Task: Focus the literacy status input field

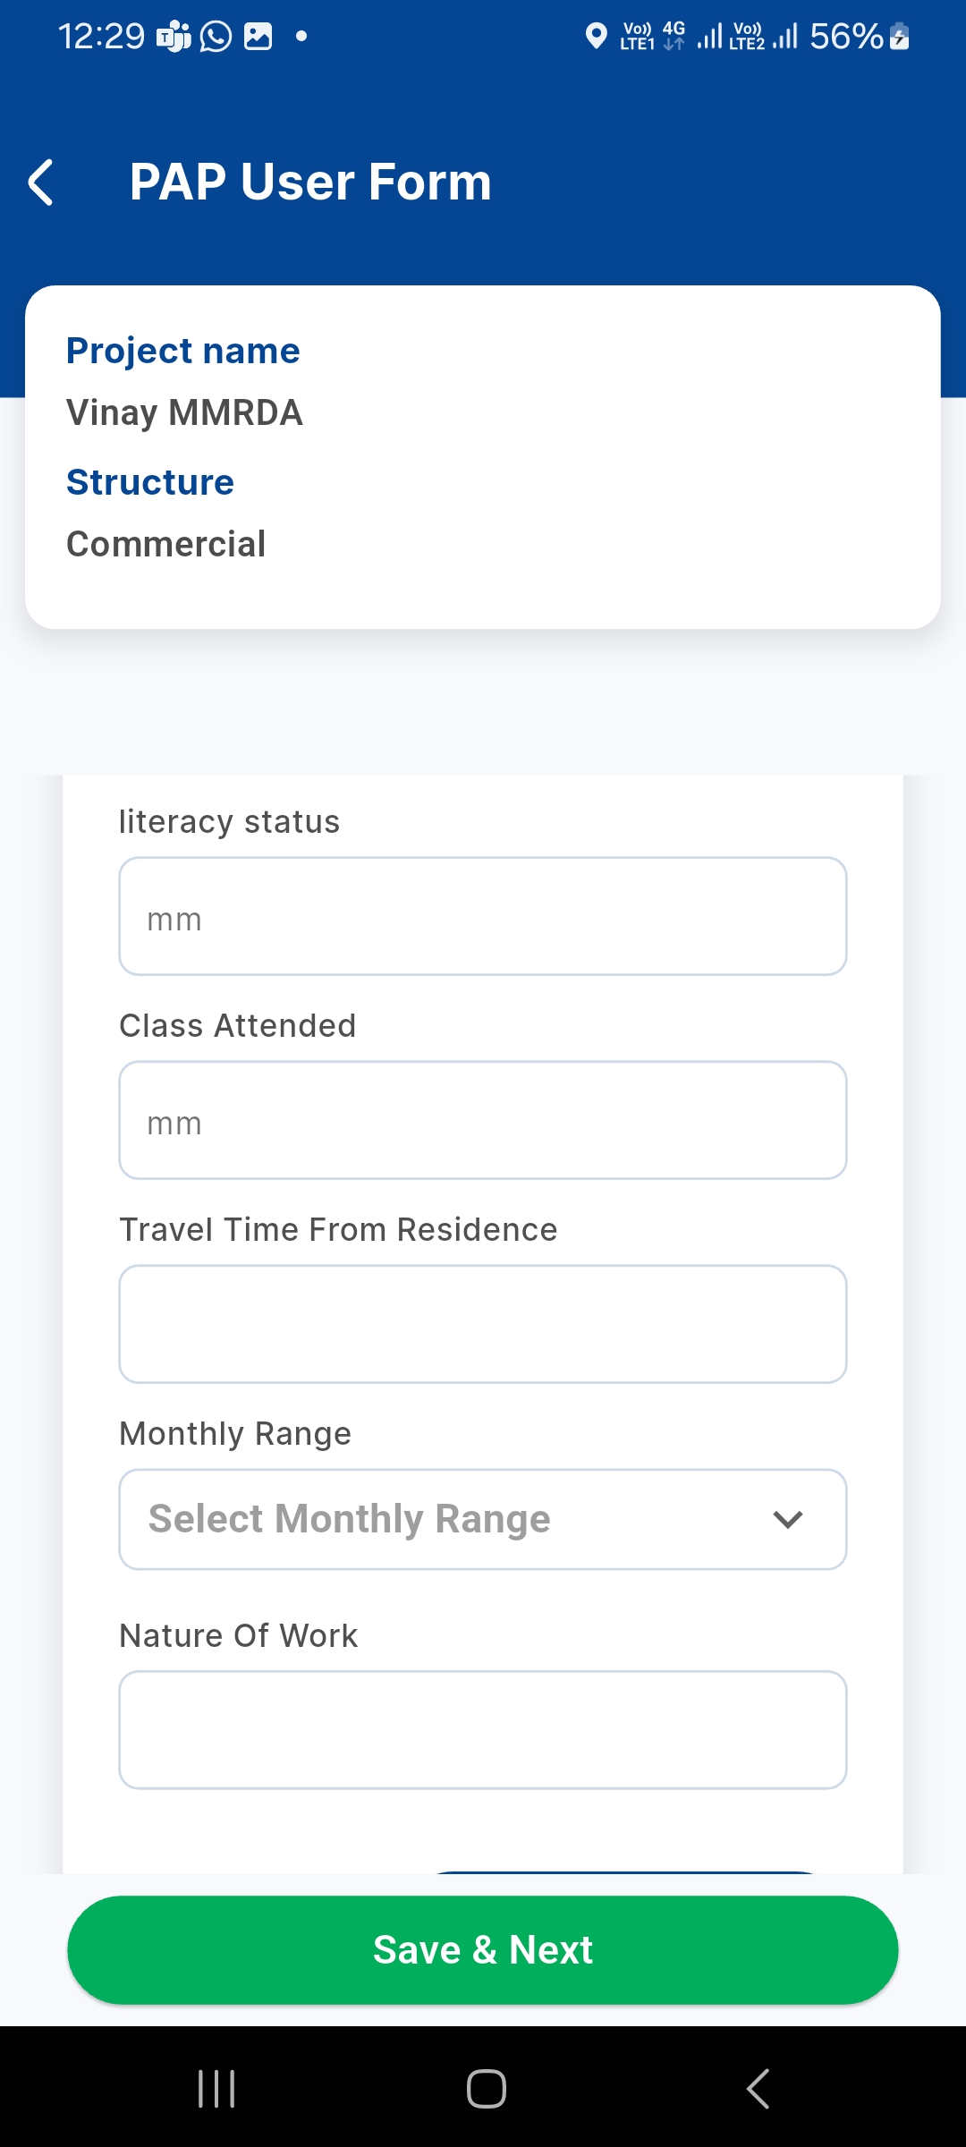Action: click(483, 917)
